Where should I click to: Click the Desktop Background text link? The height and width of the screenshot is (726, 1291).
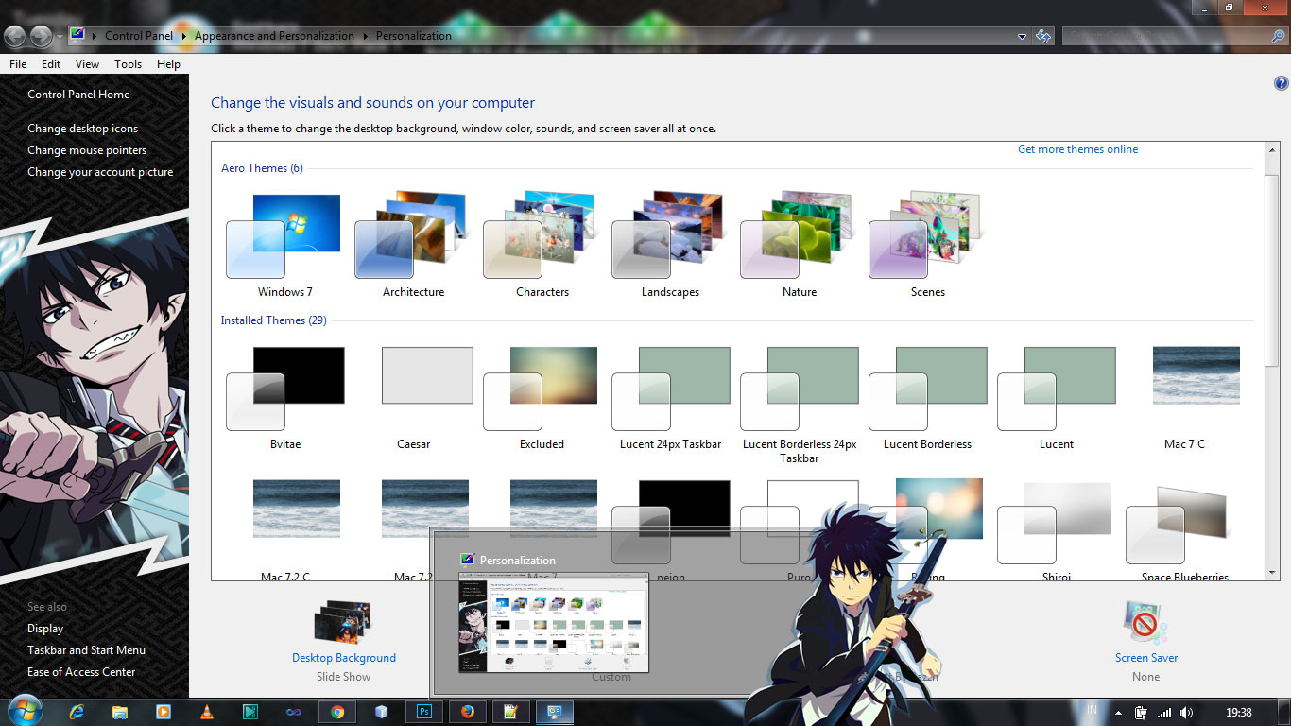(344, 658)
